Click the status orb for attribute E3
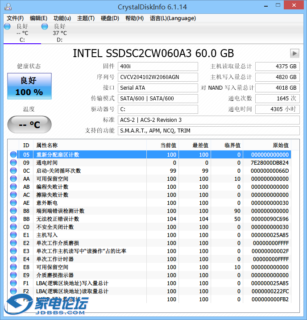The image size is (307, 320). point(13,251)
